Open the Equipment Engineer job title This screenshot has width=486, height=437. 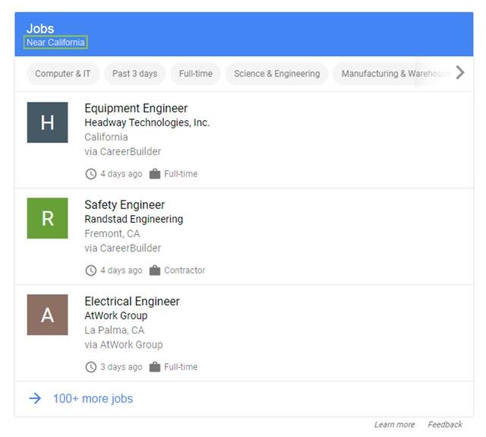pos(136,108)
